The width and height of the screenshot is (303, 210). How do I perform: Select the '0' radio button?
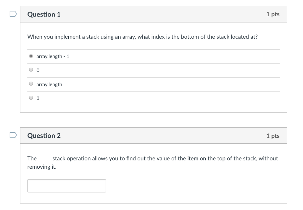pyautogui.click(x=31, y=69)
